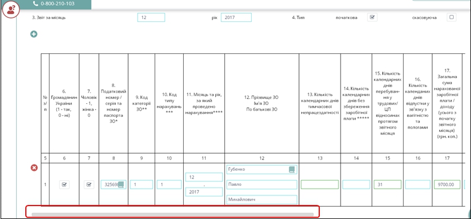Enable the скасовуюча checkbox

pyautogui.click(x=451, y=17)
